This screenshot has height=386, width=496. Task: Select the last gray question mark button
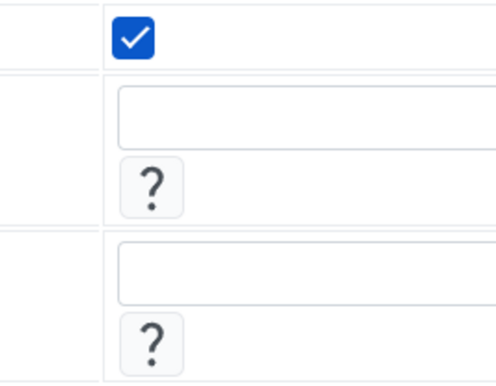tap(152, 344)
